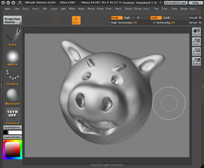Click the AAHalf icon
The height and width of the screenshot is (168, 204).
(x=196, y=61)
